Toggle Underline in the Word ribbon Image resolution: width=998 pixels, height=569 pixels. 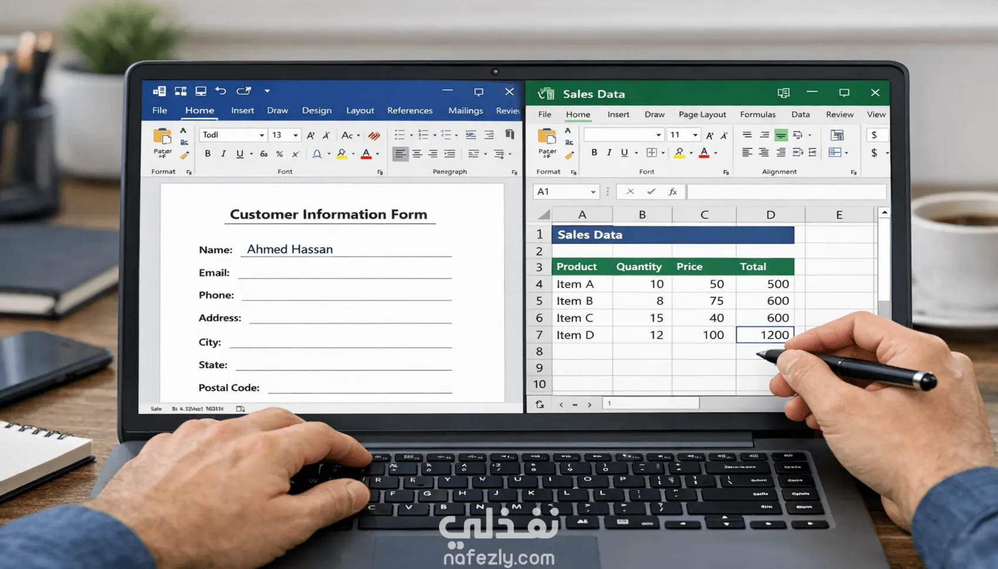point(240,154)
